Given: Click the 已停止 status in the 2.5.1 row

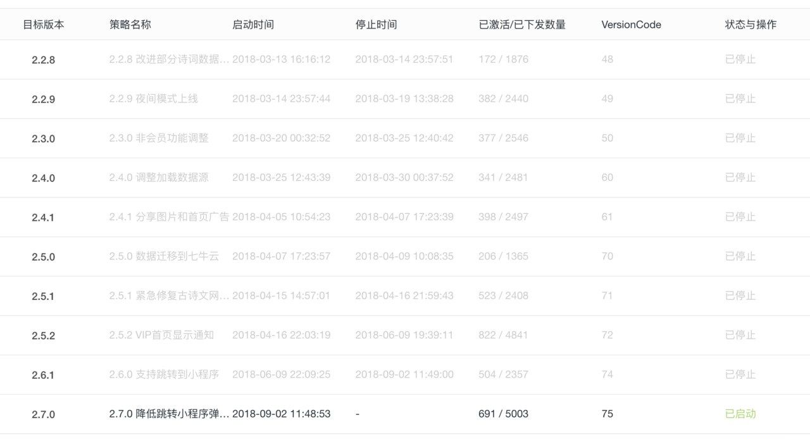Looking at the screenshot, I should point(740,295).
